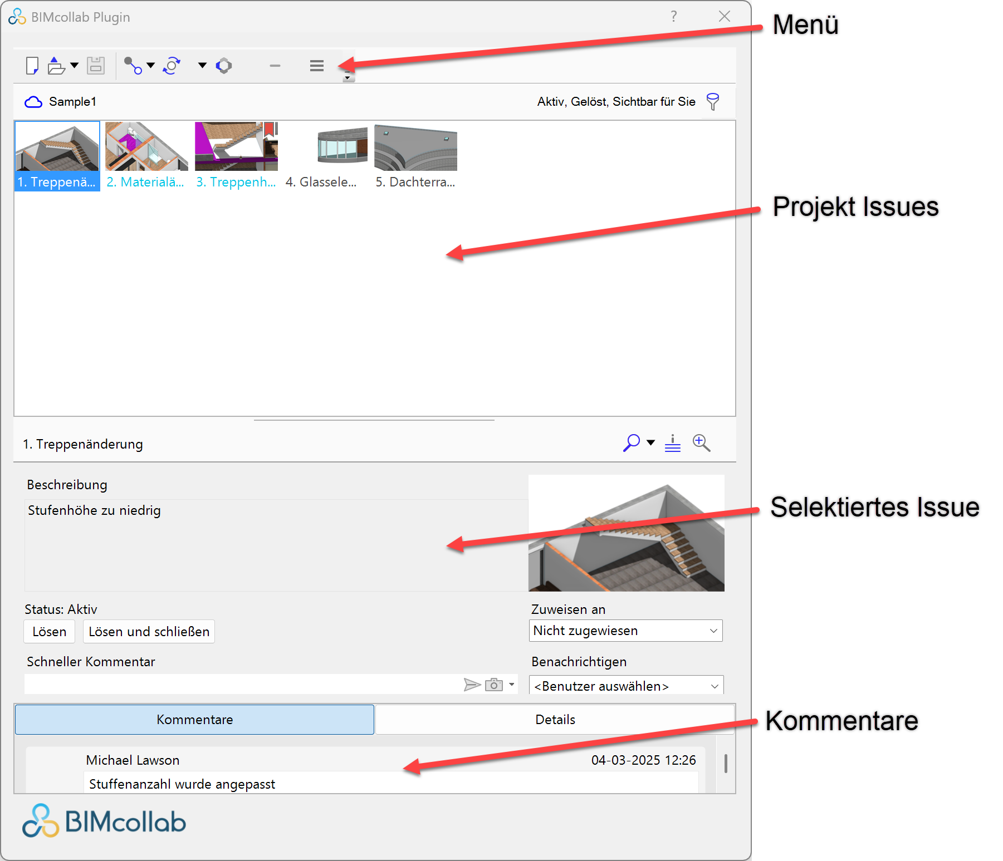Open the Nicht zugewiesen assignee dropdown

(x=625, y=631)
